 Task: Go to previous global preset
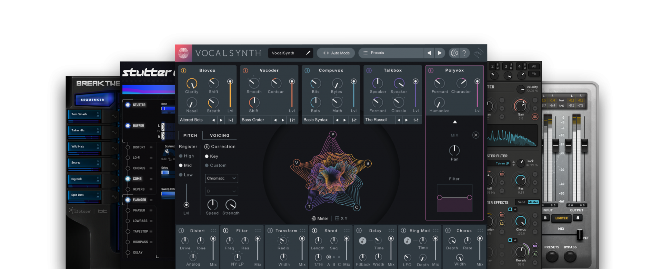(x=429, y=53)
